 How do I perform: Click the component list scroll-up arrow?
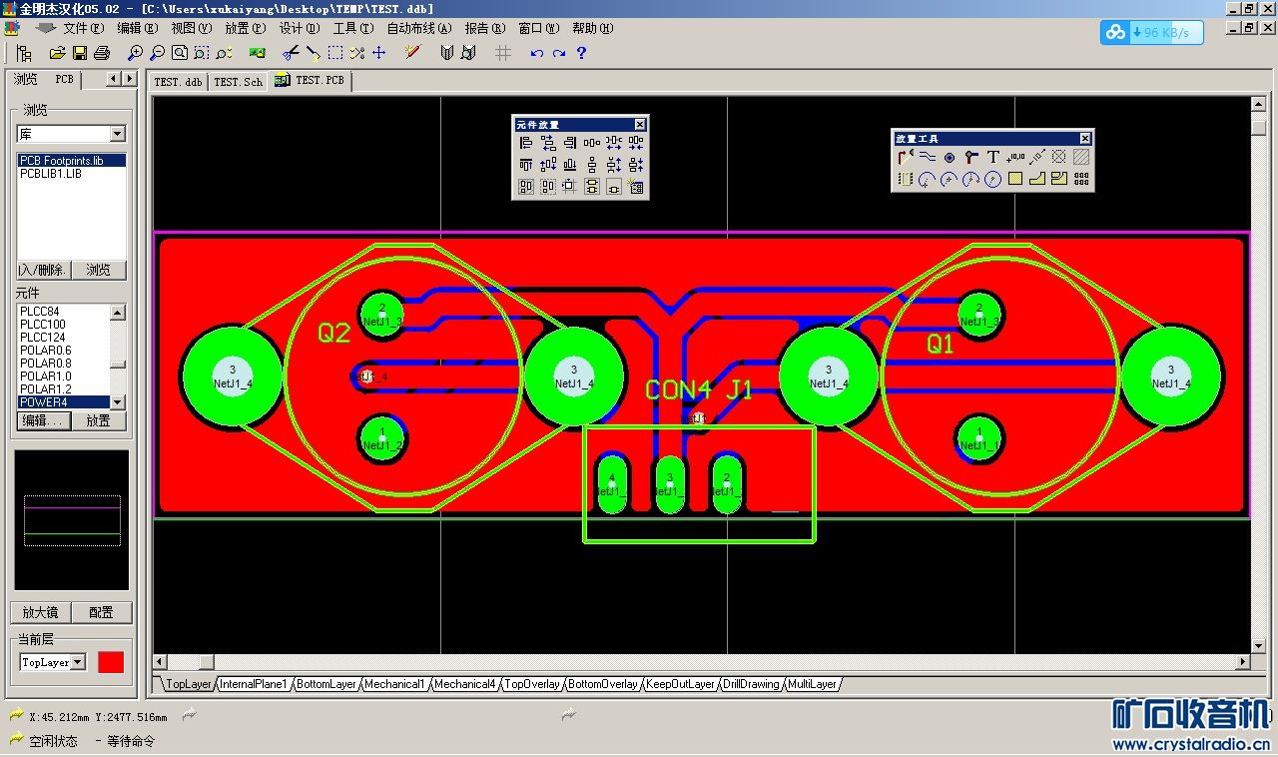click(118, 313)
